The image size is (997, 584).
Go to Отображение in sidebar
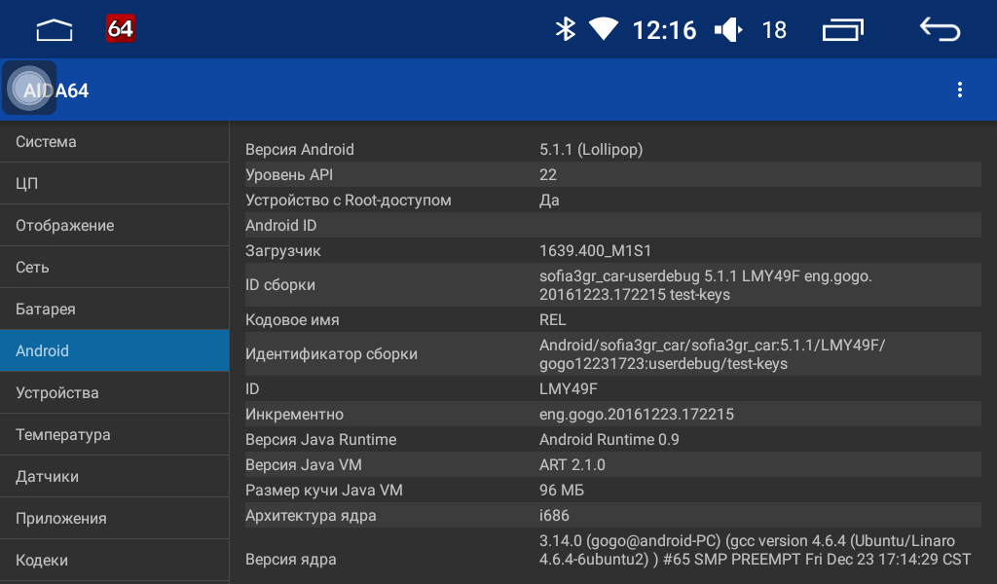[x=114, y=226]
